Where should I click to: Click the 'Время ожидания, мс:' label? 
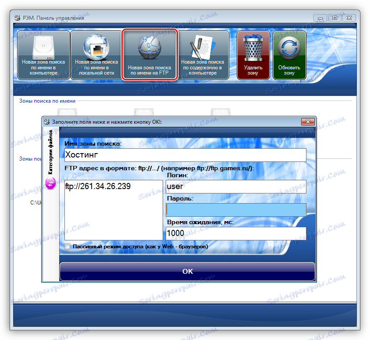(200, 222)
